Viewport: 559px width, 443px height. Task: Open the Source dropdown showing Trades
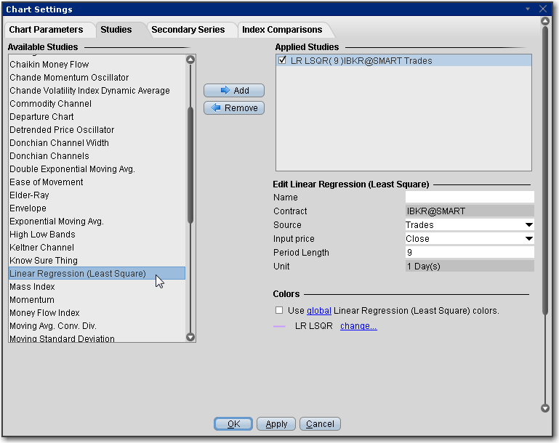[x=528, y=225]
